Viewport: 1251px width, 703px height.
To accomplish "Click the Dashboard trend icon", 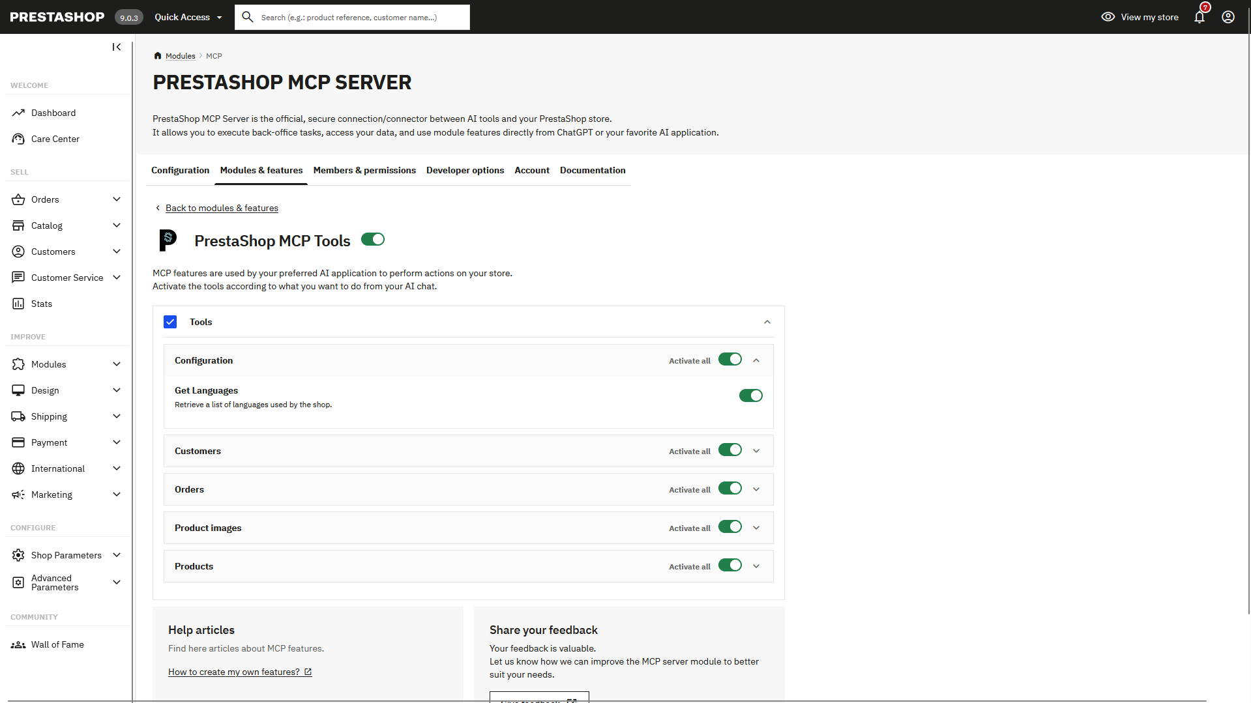I will click(x=18, y=113).
